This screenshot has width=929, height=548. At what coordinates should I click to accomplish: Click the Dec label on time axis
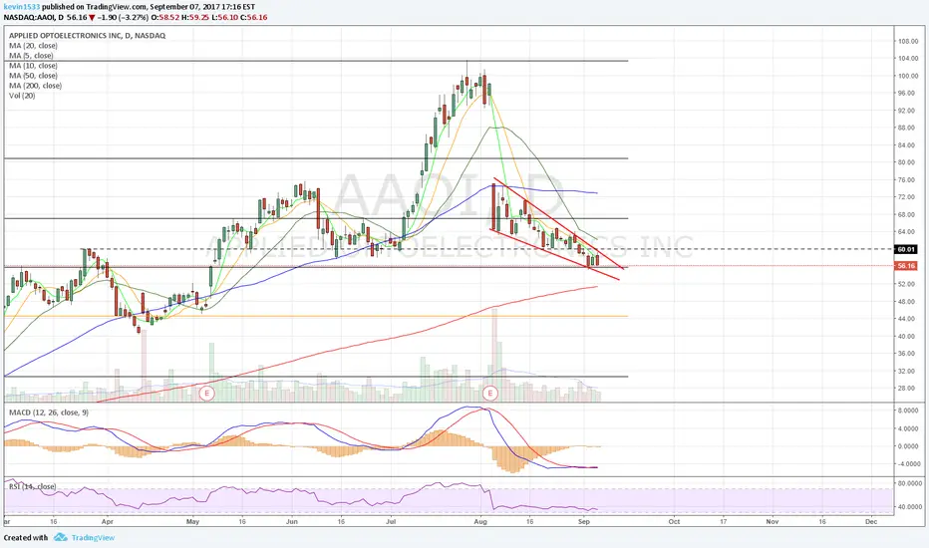(870, 522)
